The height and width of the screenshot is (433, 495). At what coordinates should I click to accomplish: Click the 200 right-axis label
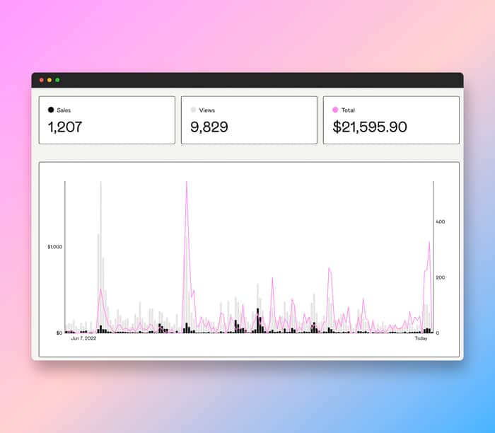pos(441,277)
